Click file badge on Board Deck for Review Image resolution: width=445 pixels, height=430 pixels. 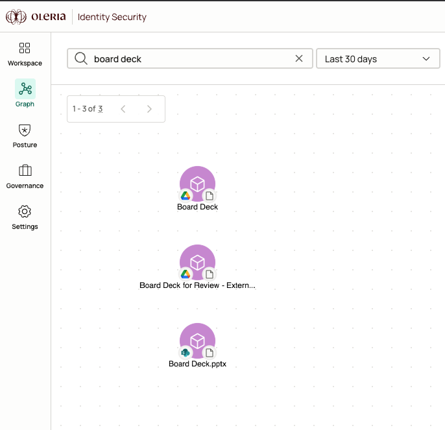(210, 274)
